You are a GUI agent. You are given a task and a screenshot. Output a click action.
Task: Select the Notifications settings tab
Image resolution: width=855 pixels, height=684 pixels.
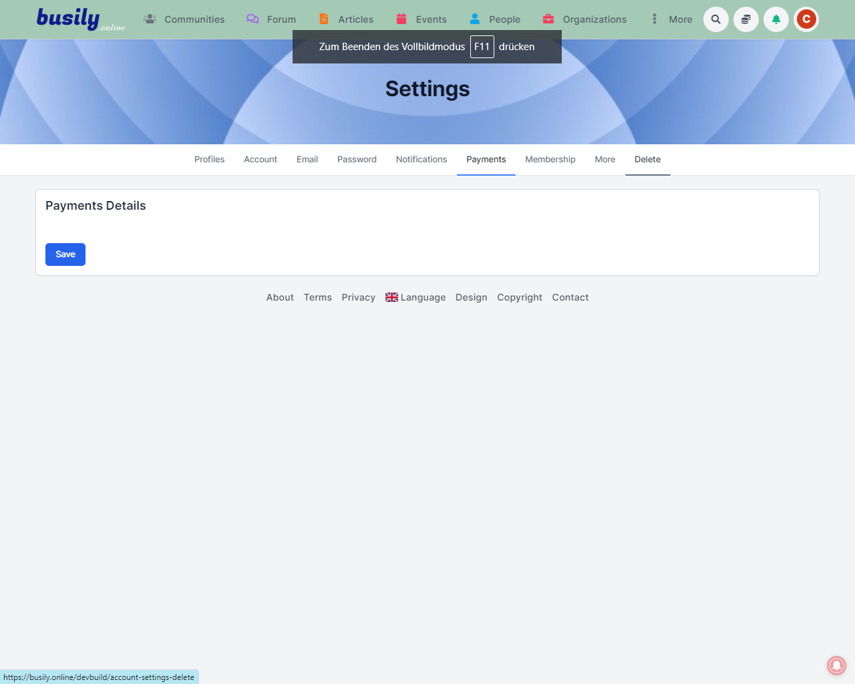click(x=421, y=160)
